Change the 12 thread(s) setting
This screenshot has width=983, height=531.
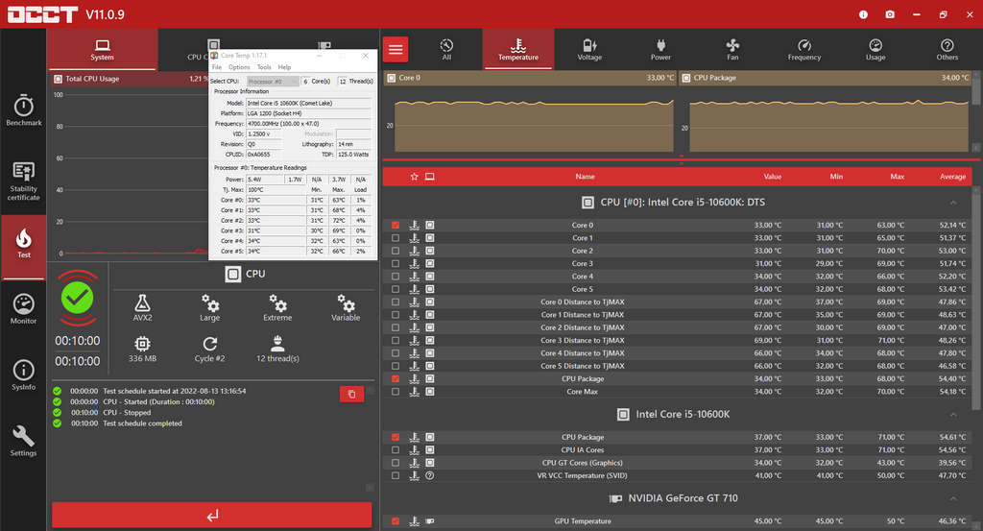[x=277, y=350]
